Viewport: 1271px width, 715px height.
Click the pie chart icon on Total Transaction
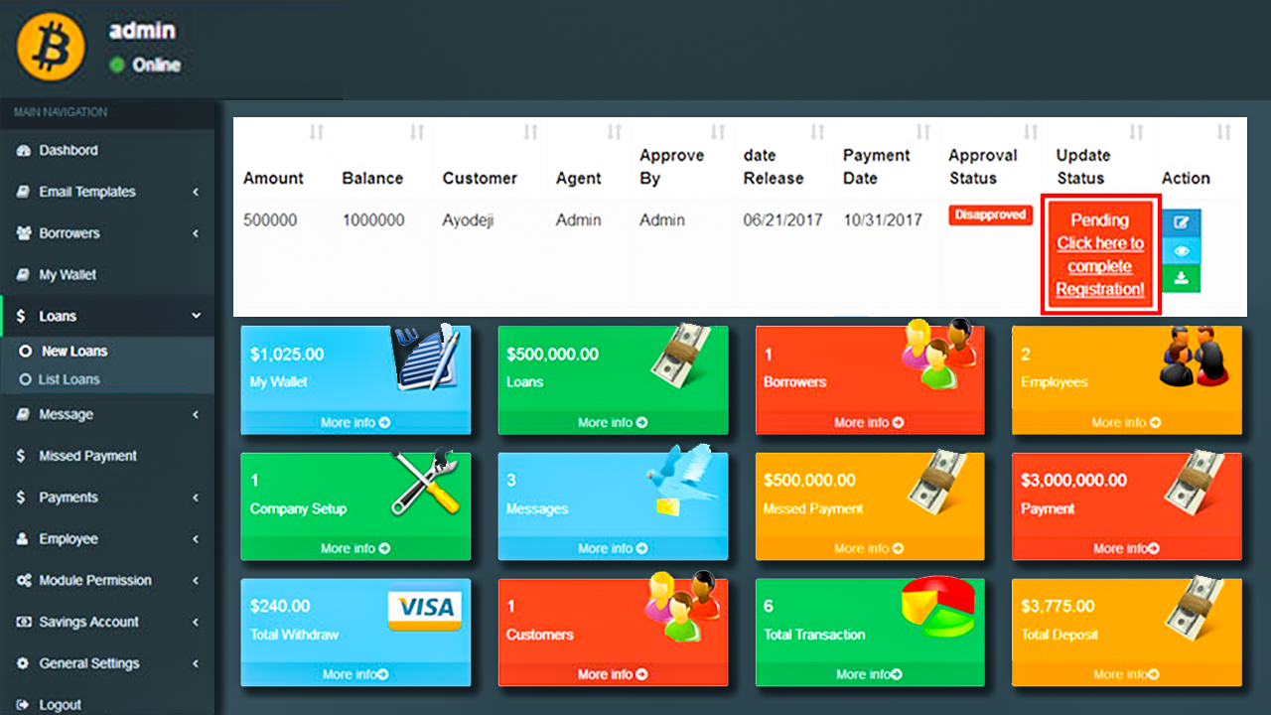(x=937, y=606)
